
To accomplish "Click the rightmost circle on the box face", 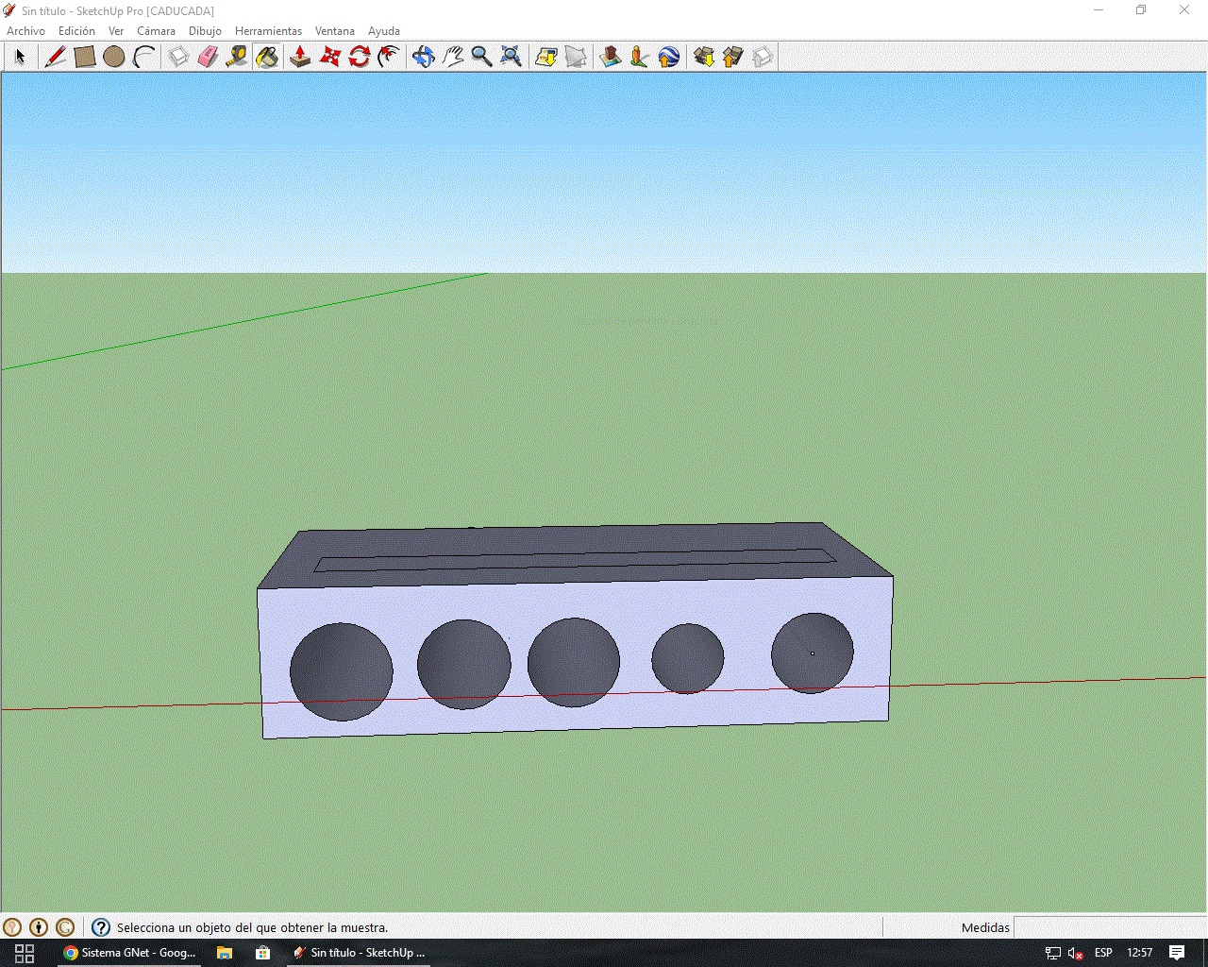I will (813, 653).
